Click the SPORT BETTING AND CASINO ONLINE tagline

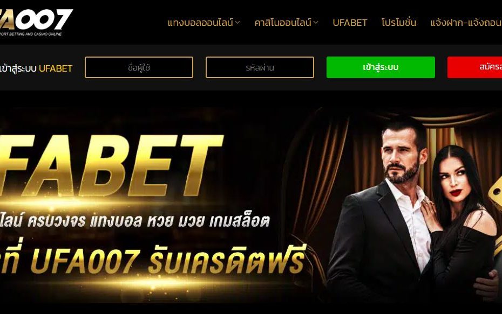coord(31,34)
